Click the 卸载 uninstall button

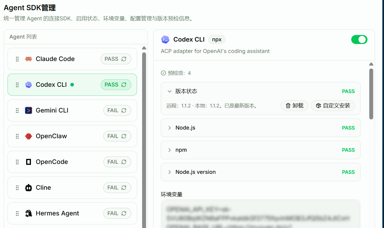[x=294, y=106]
